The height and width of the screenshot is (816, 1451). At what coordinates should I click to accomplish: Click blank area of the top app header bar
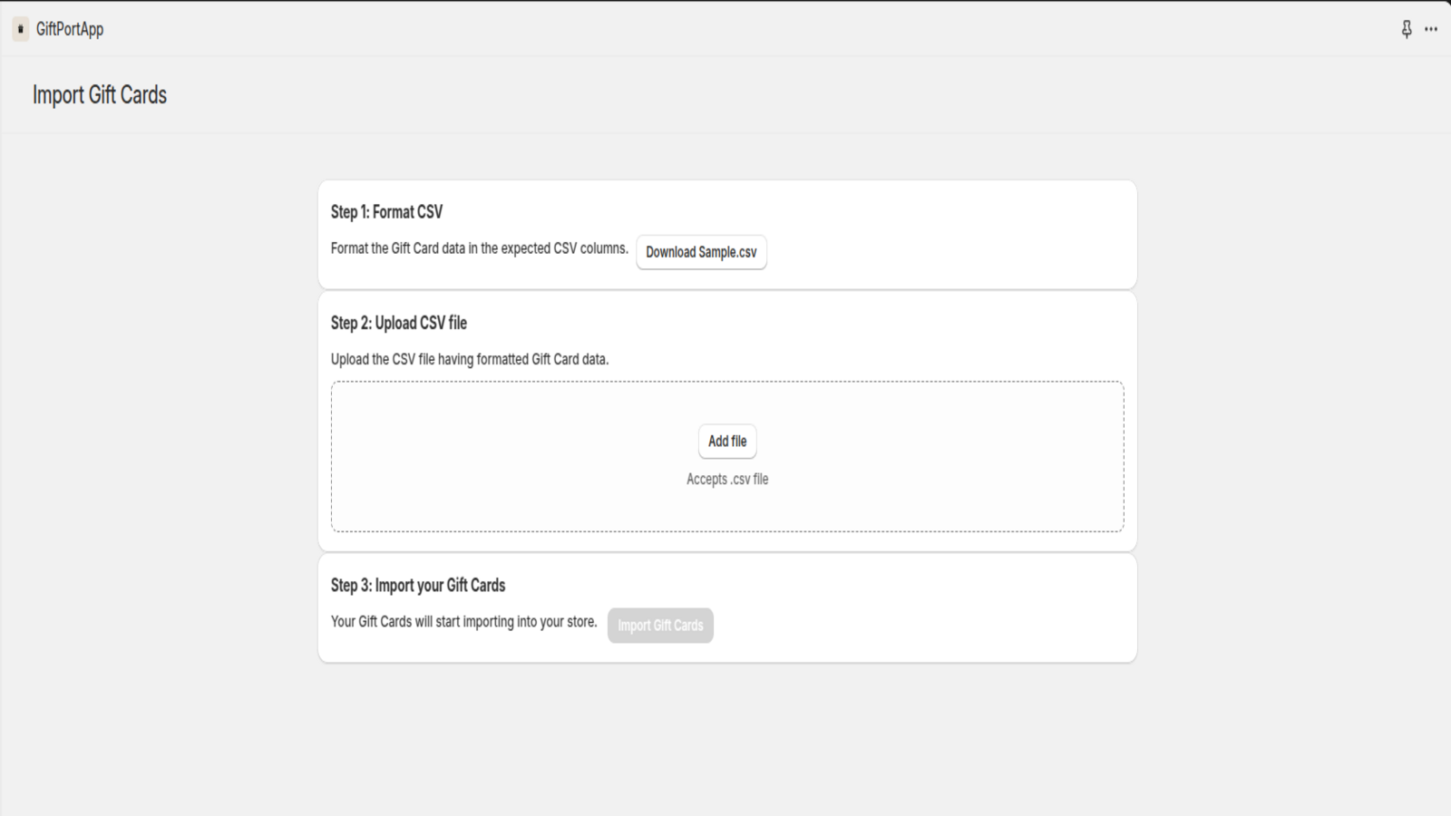(x=725, y=29)
